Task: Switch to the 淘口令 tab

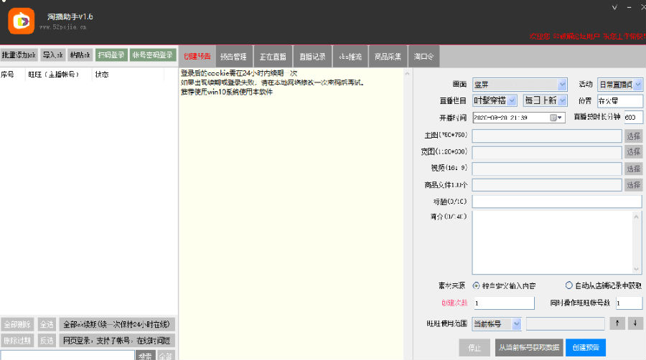Action: point(423,57)
